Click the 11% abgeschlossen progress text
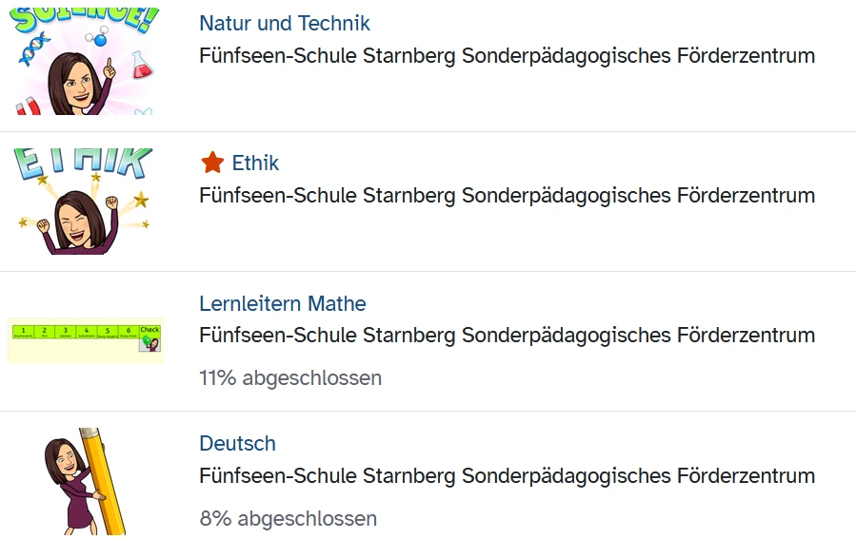The height and width of the screenshot is (539, 856). [x=289, y=378]
